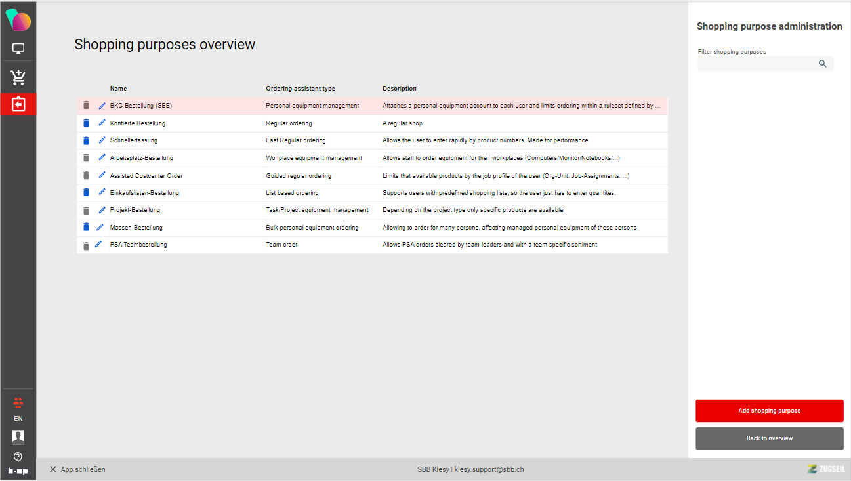Viewport: 851px width, 481px height.
Task: Delete the Einkaufslisten-Bestellung entry
Action: click(x=86, y=192)
